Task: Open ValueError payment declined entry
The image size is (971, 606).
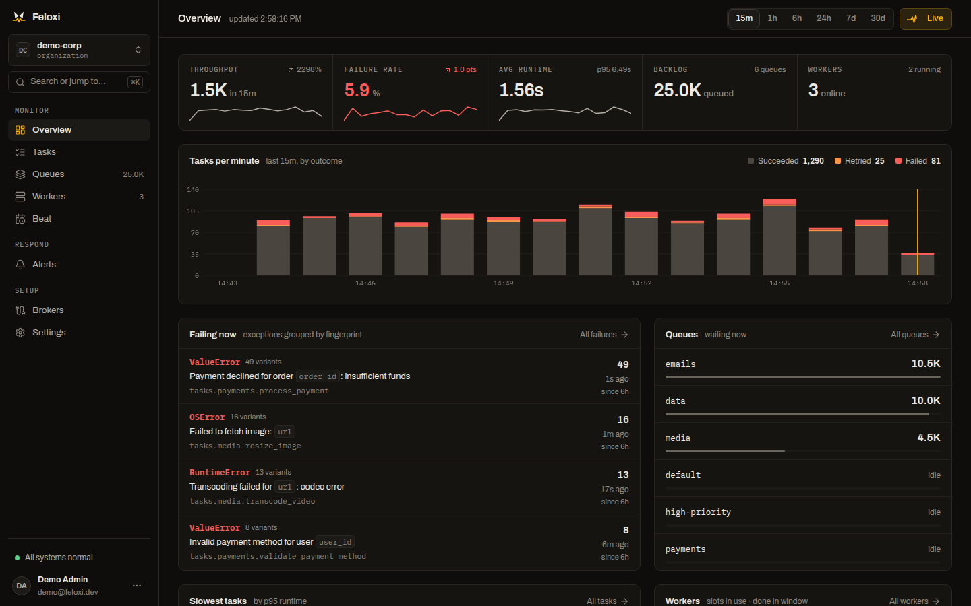Action: (x=409, y=376)
